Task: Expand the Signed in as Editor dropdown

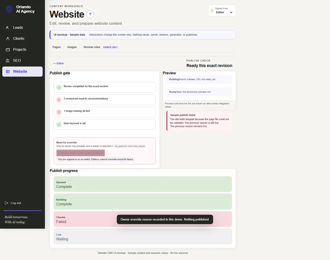Action: tap(222, 11)
